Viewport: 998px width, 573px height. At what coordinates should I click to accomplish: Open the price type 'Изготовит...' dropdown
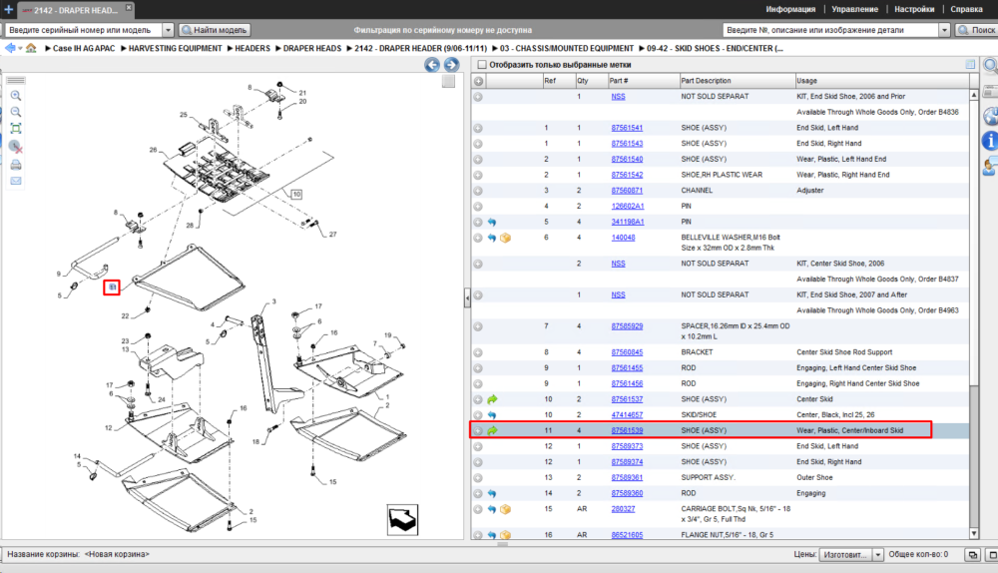[851, 555]
